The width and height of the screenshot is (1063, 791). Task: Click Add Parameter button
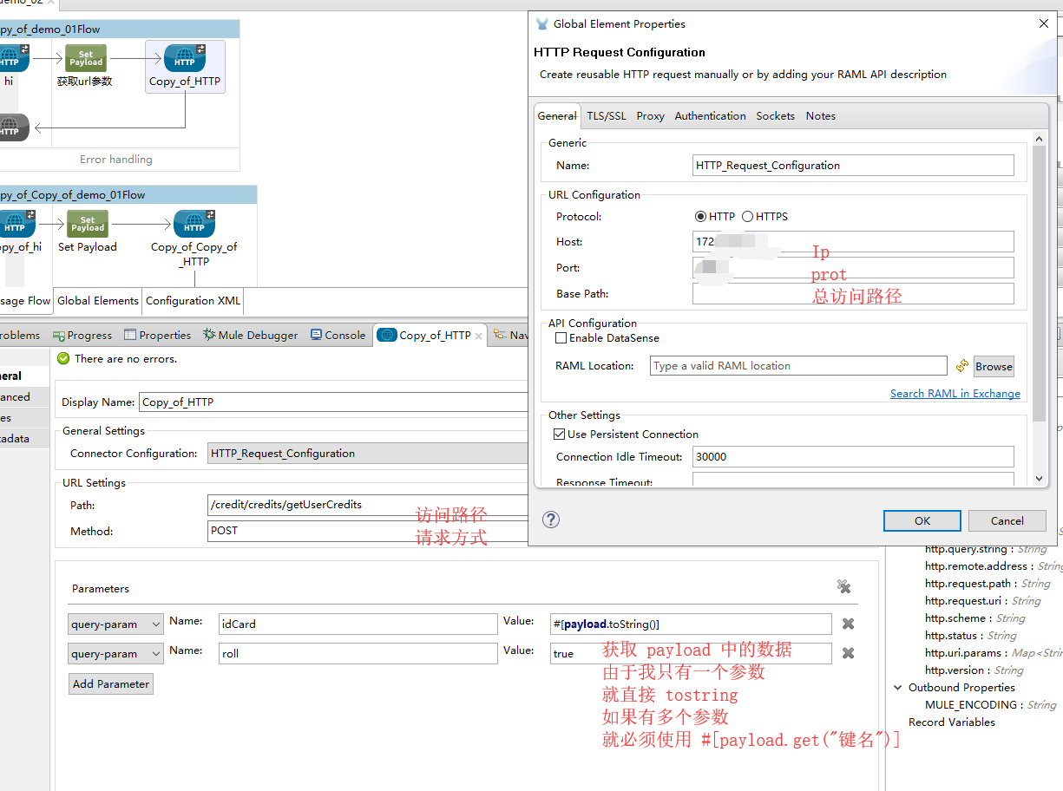click(x=111, y=684)
